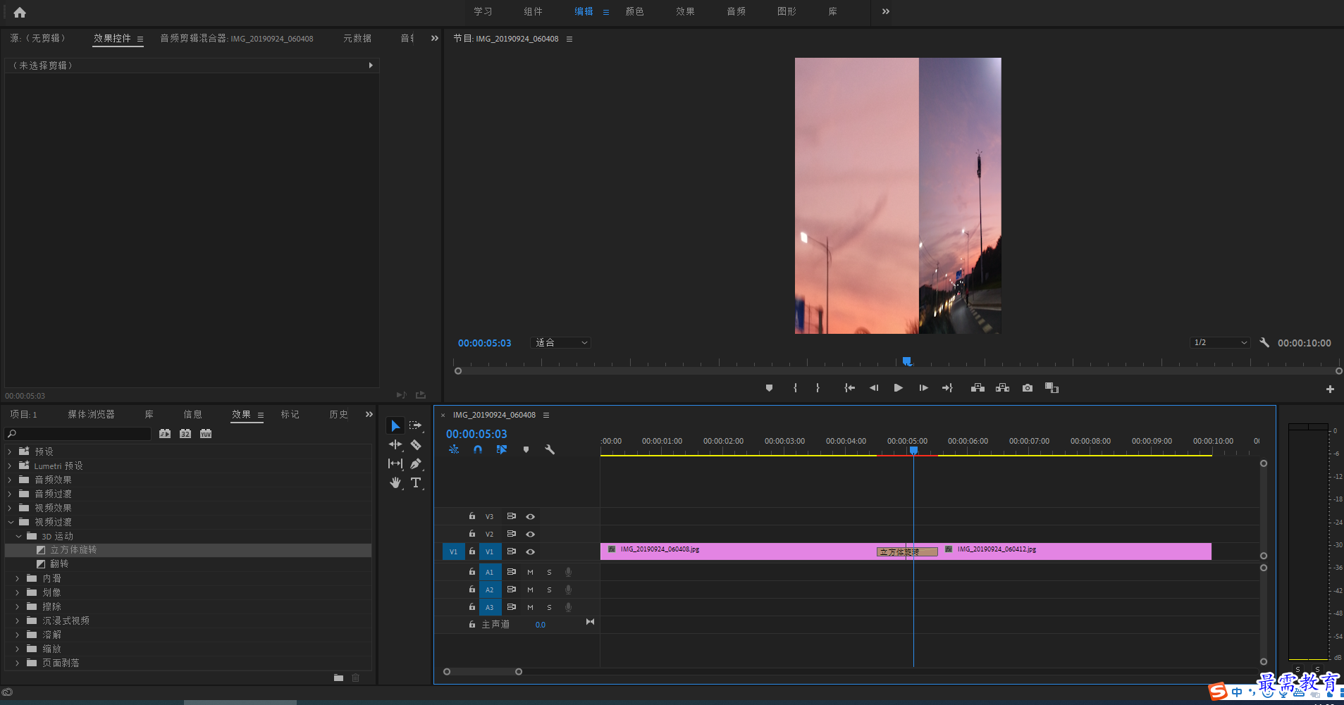The image size is (1344, 705).
Task: Open the zoom level 适合 dropdown
Action: (560, 342)
